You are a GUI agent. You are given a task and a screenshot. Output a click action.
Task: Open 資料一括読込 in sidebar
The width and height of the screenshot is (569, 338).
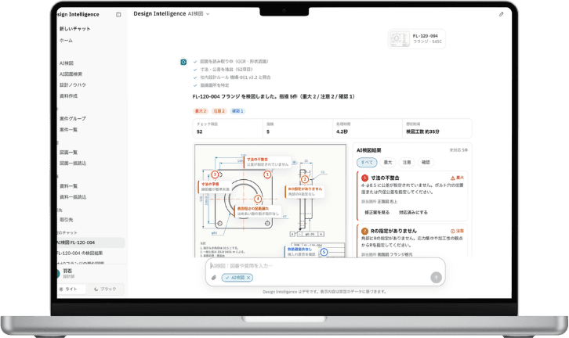coord(73,197)
